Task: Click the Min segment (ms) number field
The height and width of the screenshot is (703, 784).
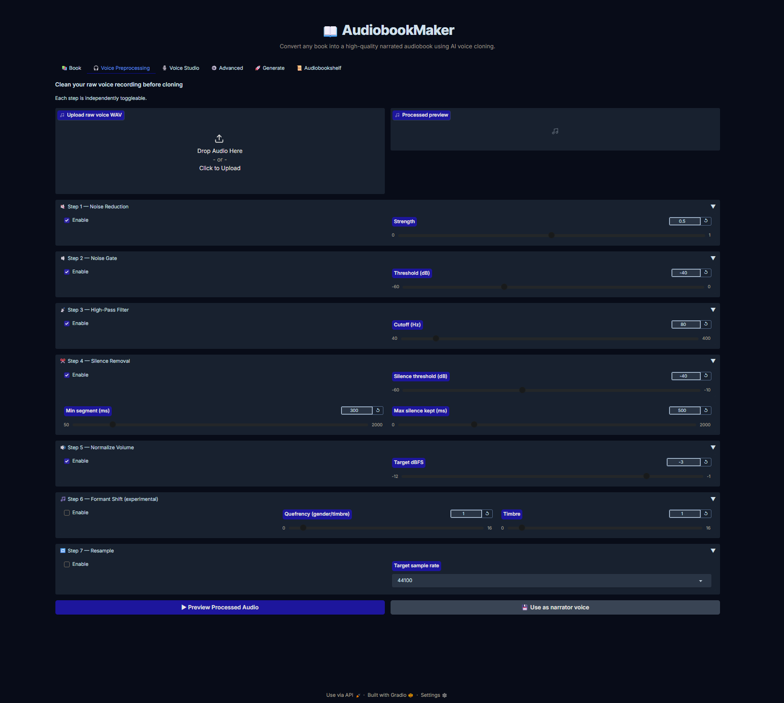Action: [357, 411]
